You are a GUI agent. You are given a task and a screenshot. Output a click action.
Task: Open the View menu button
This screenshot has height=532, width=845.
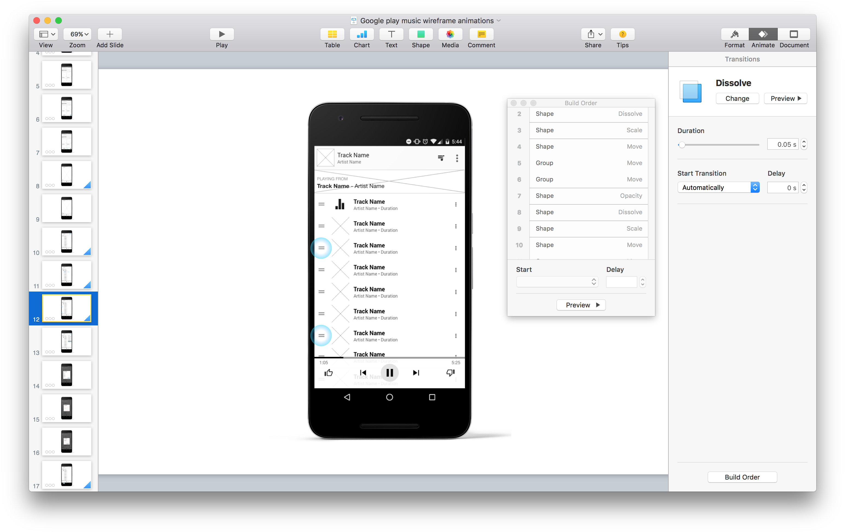click(46, 34)
